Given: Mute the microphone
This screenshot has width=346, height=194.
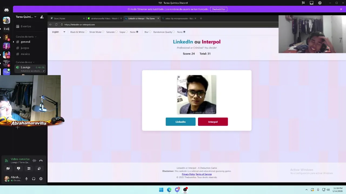Looking at the screenshot, I should (26, 179).
